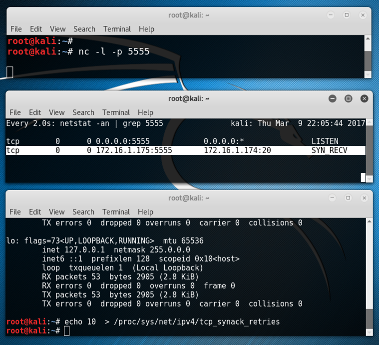Open Edit menu in netstat watch terminal
The width and height of the screenshot is (379, 345).
point(35,112)
